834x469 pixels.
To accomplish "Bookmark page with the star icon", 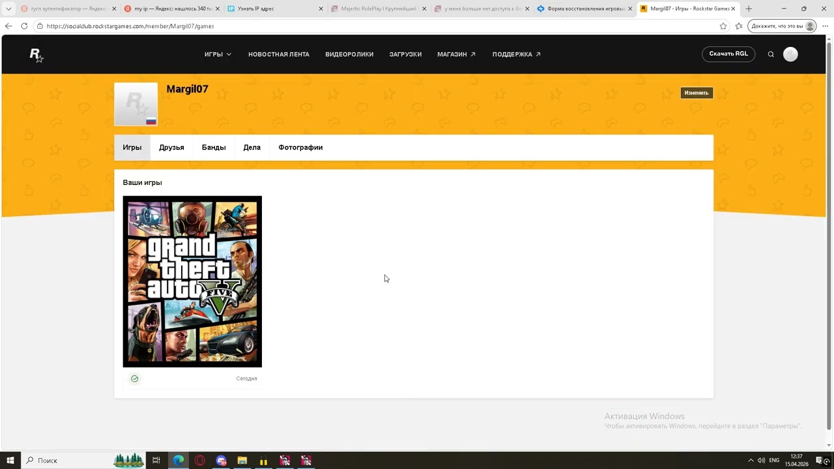I will tap(723, 26).
